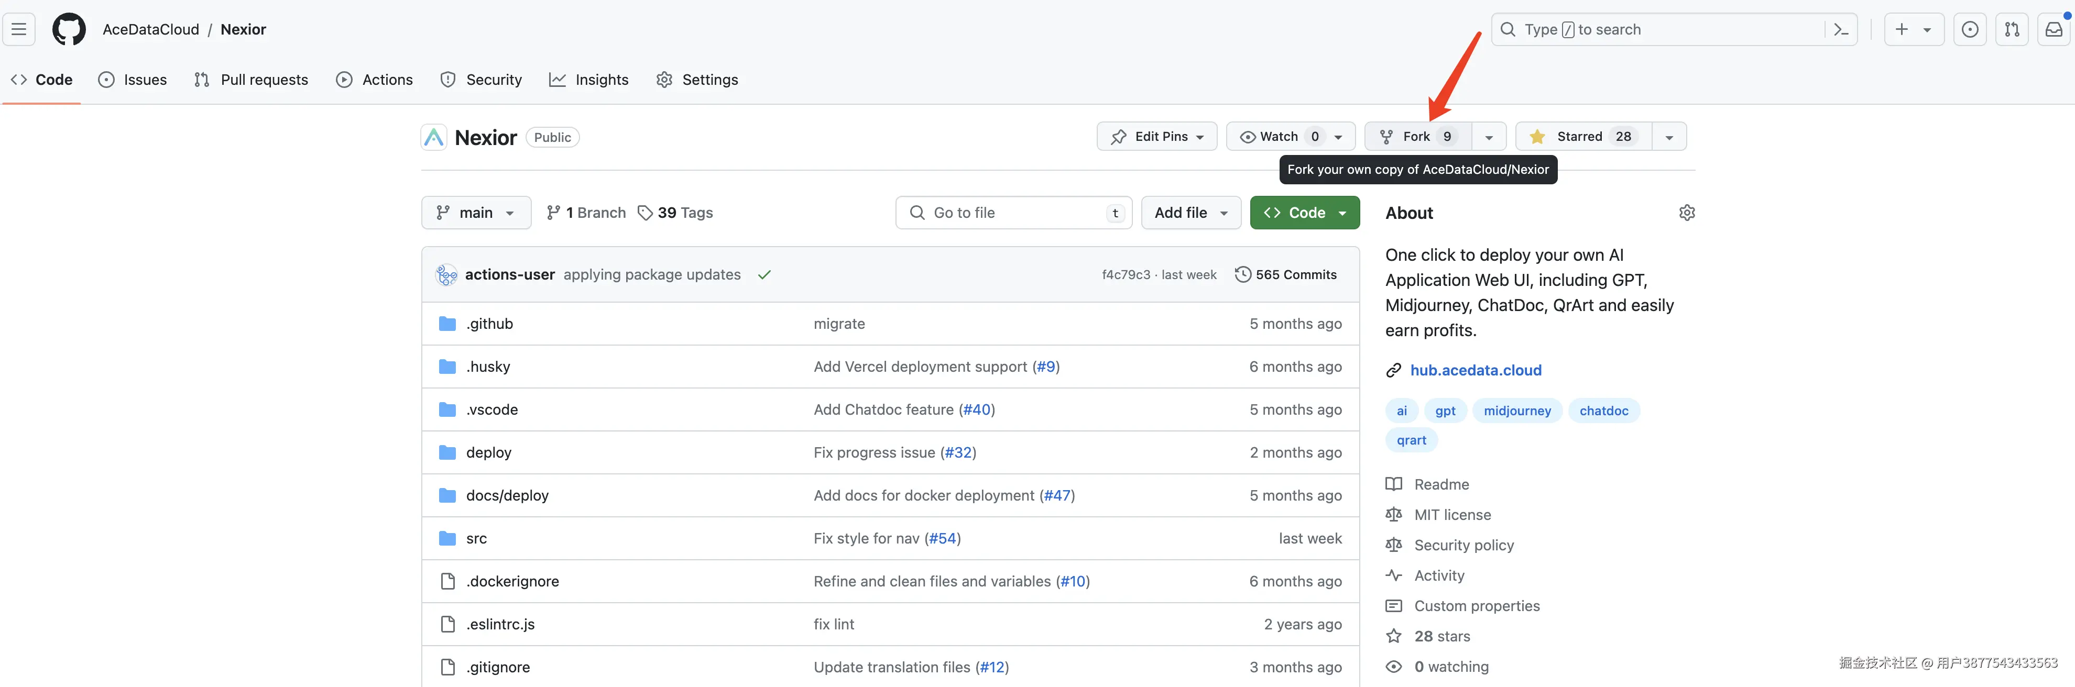This screenshot has height=687, width=2075.
Task: Switch to the Insights tab
Action: point(589,80)
